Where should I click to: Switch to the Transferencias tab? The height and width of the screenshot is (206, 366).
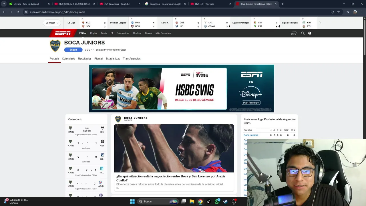point(132,59)
